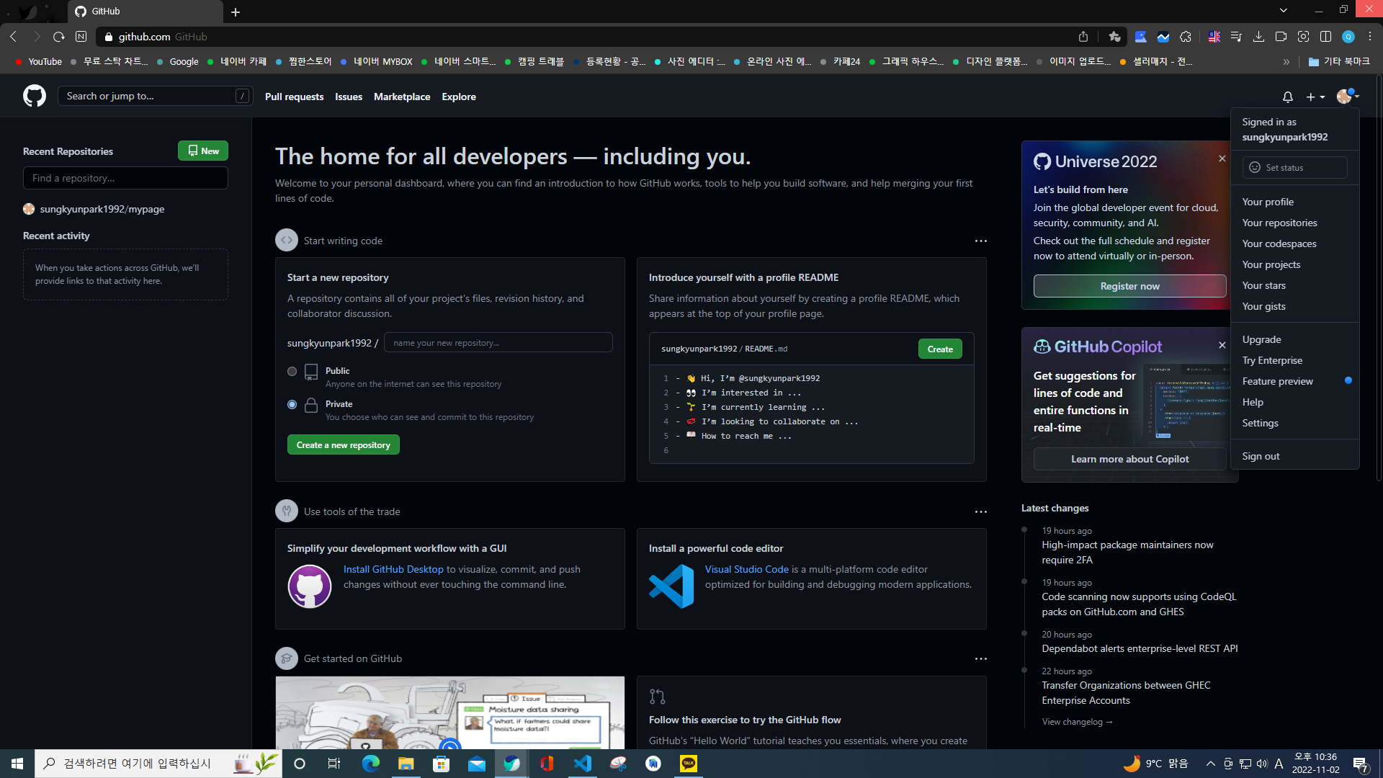Open the plus create-new dropdown
This screenshot has width=1383, height=778.
click(x=1315, y=97)
